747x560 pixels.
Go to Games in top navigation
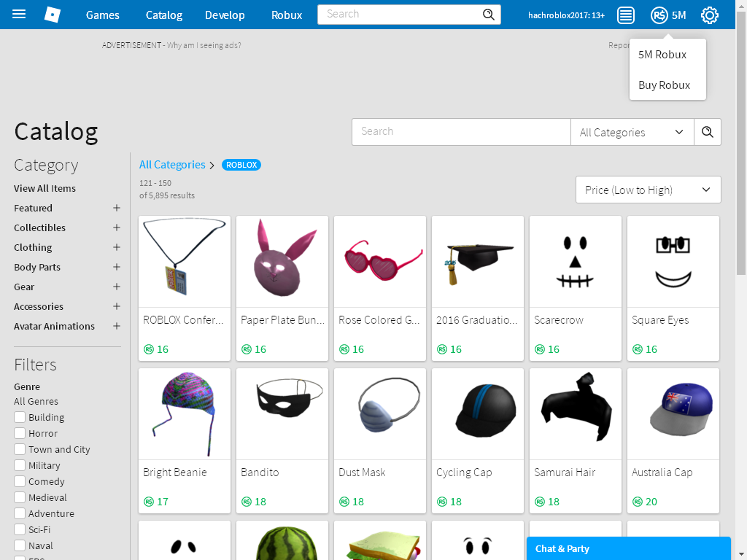click(x=102, y=15)
